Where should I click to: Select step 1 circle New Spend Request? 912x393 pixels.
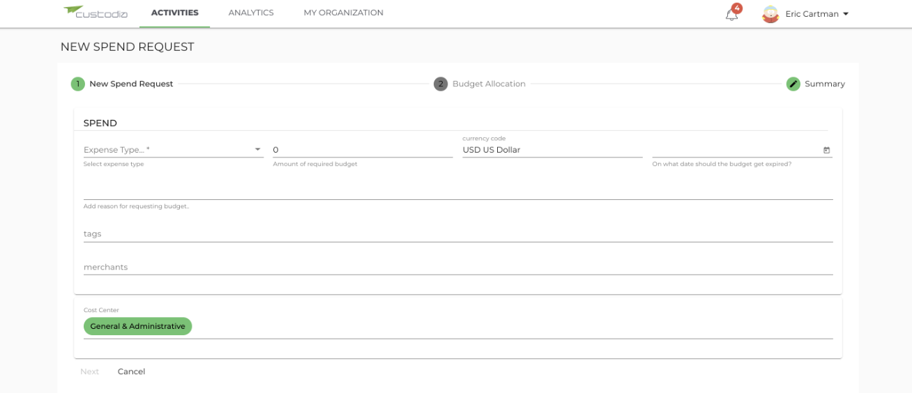coord(77,84)
